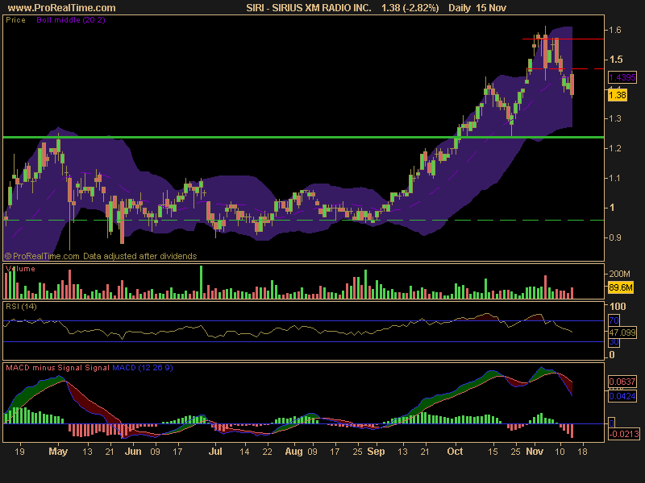Click the Sep label on the time axis

(x=376, y=452)
